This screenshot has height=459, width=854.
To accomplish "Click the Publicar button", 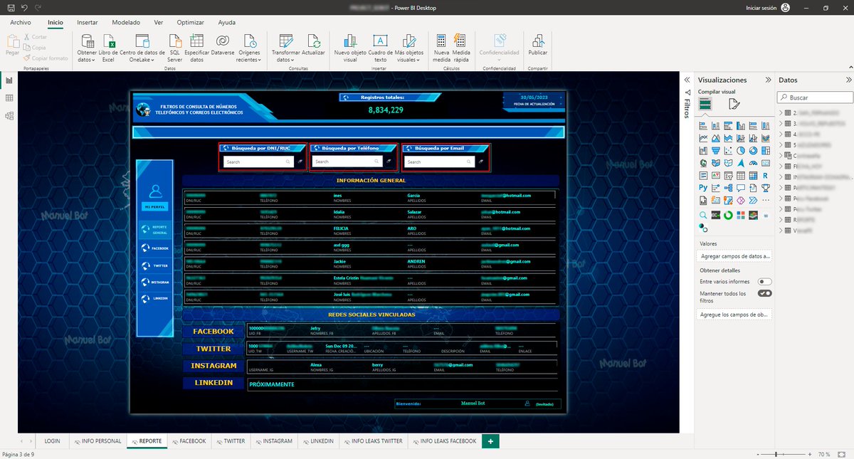I will (x=538, y=44).
